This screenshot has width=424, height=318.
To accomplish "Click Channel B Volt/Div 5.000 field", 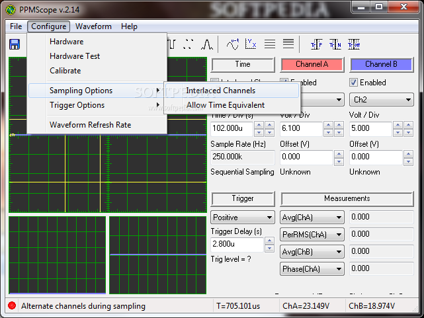I will coord(370,128).
